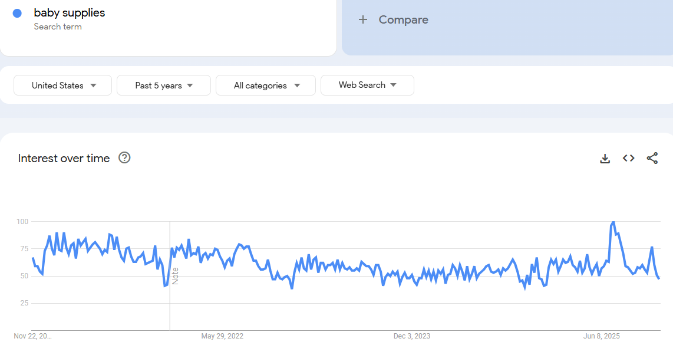Click the plus icon in the Compare box
673x345 pixels.
[363, 19]
